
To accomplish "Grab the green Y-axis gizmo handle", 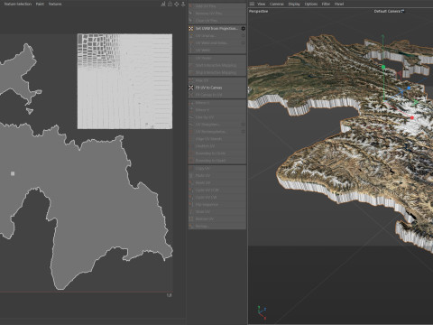I will [x=383, y=67].
